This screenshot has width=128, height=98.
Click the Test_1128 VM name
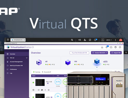[x=49, y=82]
